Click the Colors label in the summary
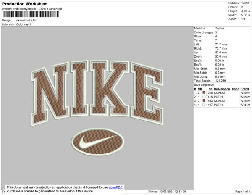Screen dimensions: 252x195 (x=233, y=7)
